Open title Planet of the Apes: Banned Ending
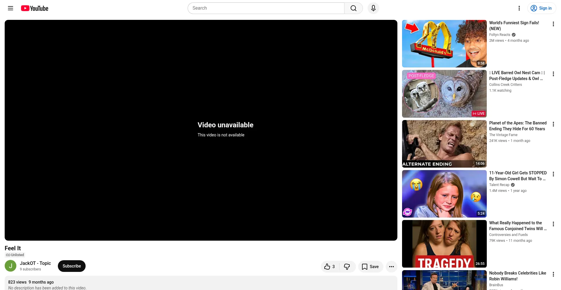 coord(518,126)
